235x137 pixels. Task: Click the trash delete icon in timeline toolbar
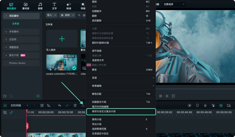(75, 105)
